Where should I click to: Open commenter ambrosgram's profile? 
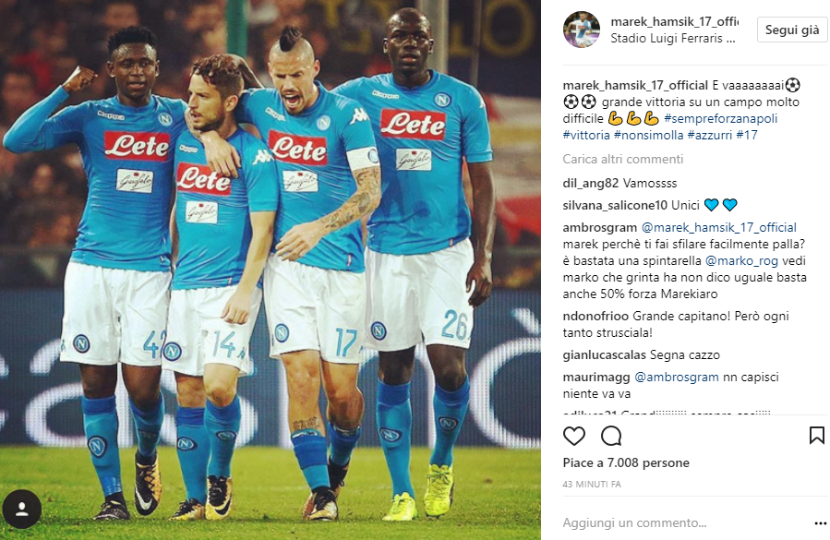[600, 228]
